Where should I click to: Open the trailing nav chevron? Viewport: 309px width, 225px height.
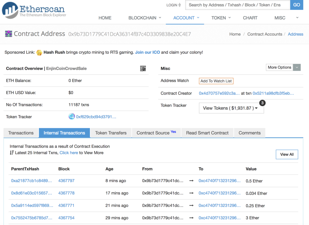click(297, 18)
